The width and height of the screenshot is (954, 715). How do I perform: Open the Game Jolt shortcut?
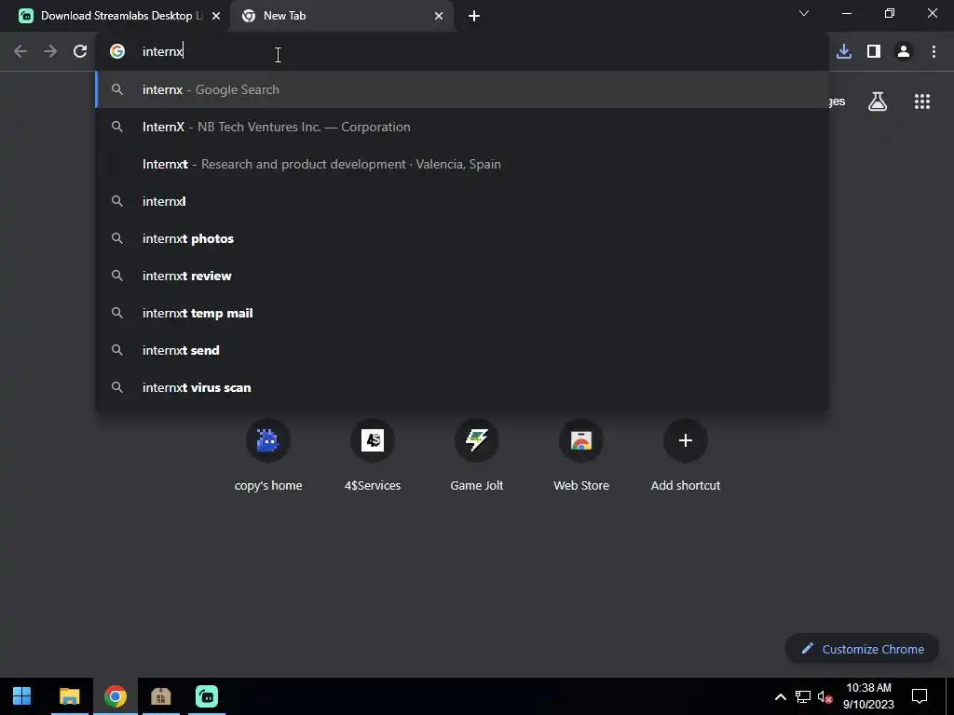click(x=476, y=453)
